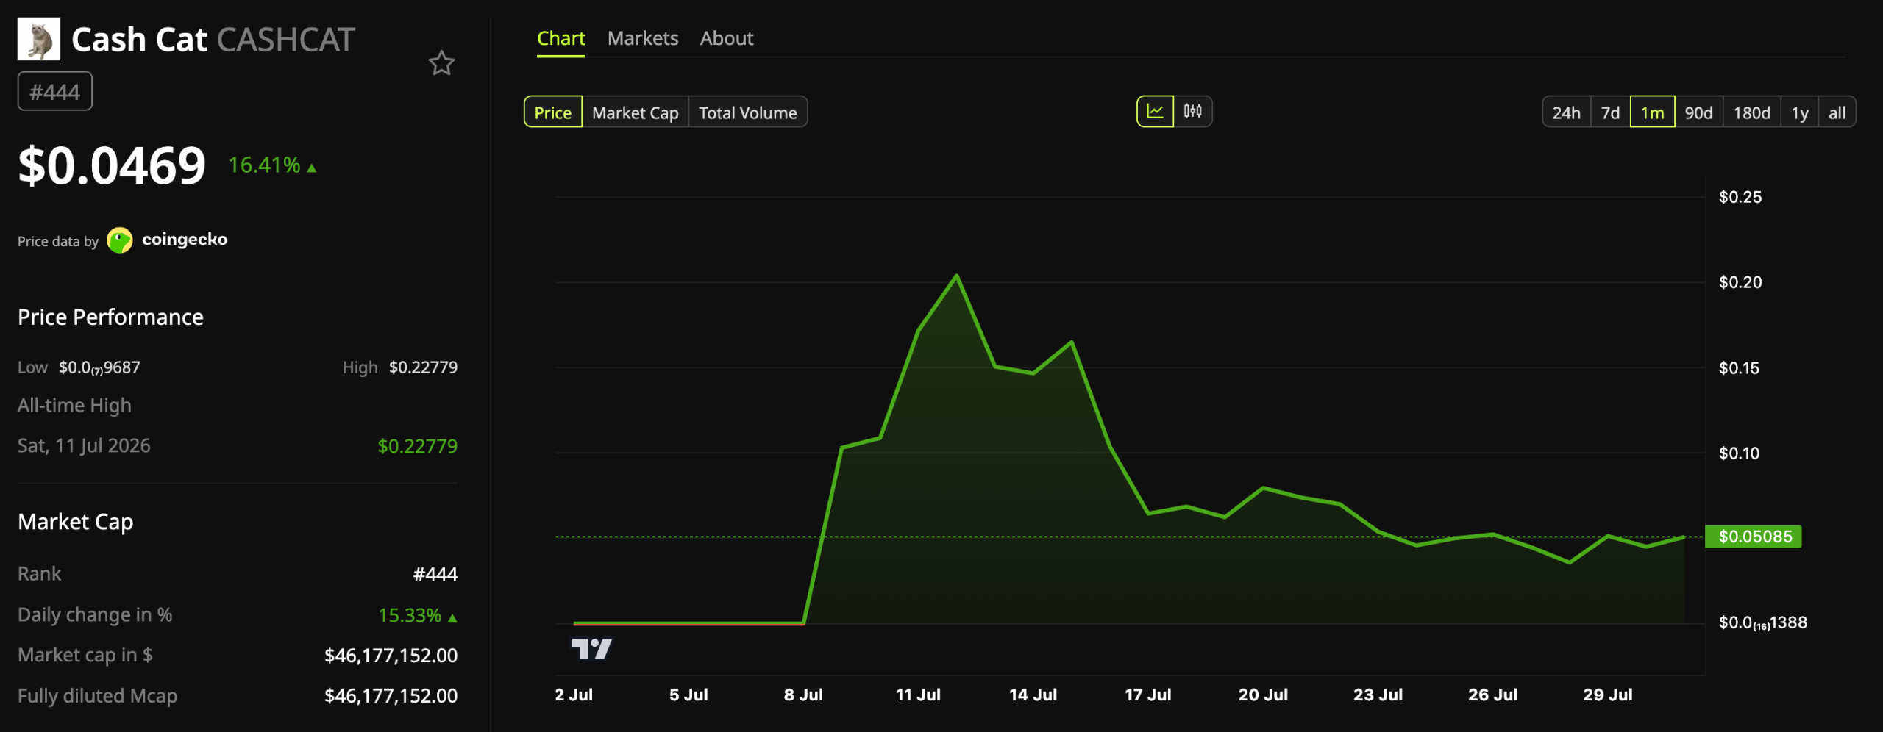1883x732 pixels.
Task: Click the 26 Jul date label
Action: [1492, 695]
